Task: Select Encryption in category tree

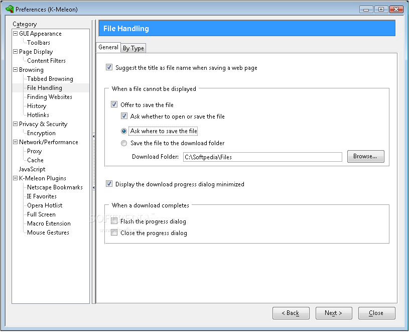Action: 41,133
